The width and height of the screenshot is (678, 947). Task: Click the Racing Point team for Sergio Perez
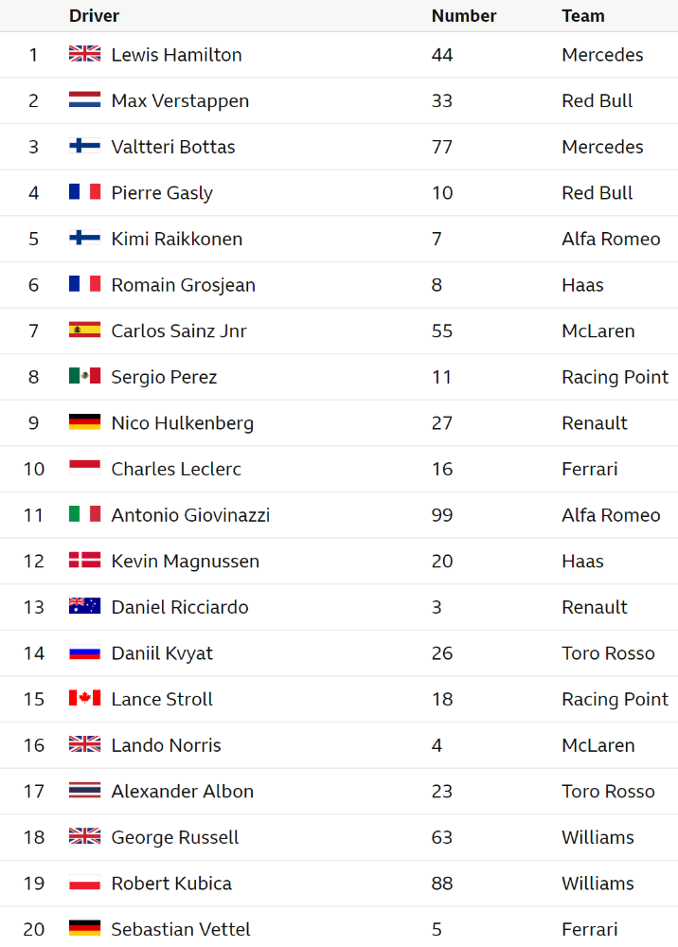pyautogui.click(x=615, y=377)
